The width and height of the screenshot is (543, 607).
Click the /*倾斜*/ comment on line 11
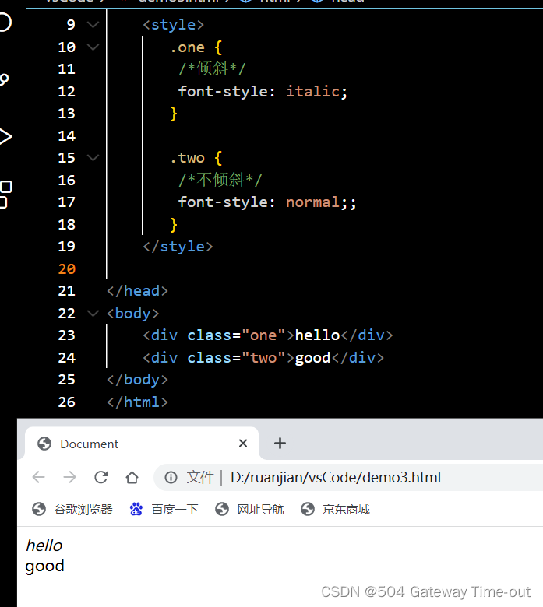[212, 69]
